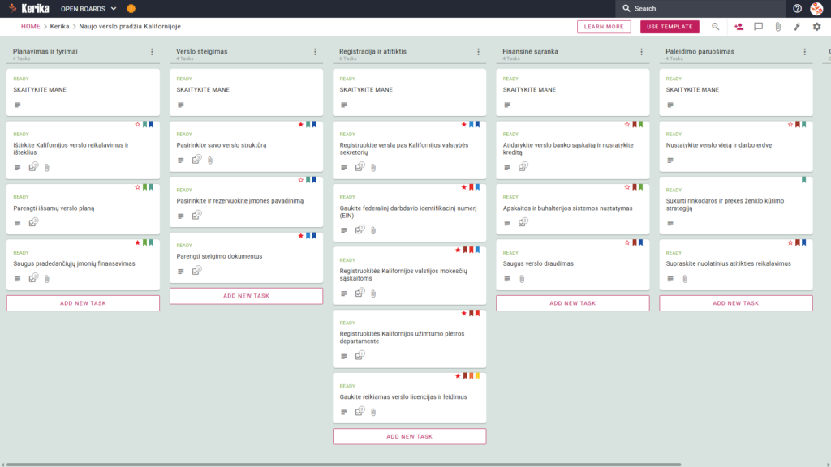The height and width of the screenshot is (467, 831).
Task: Add new task in 'Verslo steigimas'
Action: coord(247,296)
